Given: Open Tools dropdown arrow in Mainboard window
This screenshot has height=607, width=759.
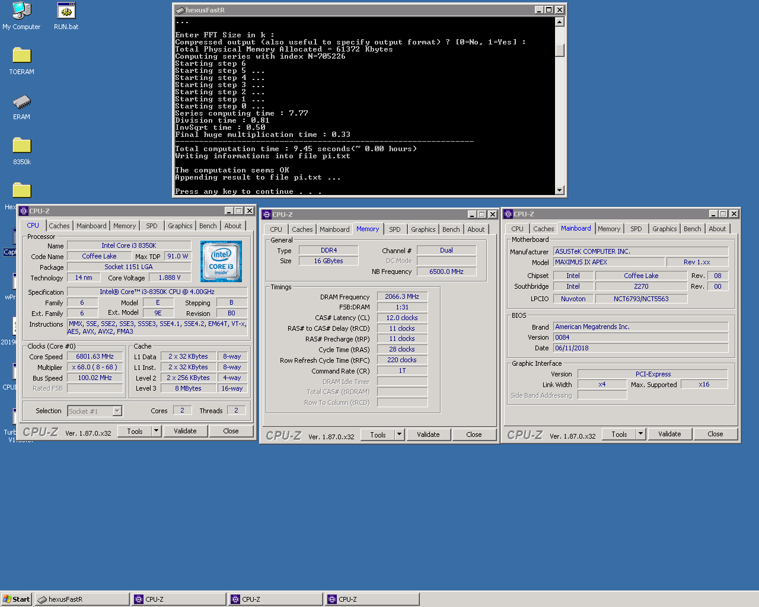Looking at the screenshot, I should click(641, 434).
